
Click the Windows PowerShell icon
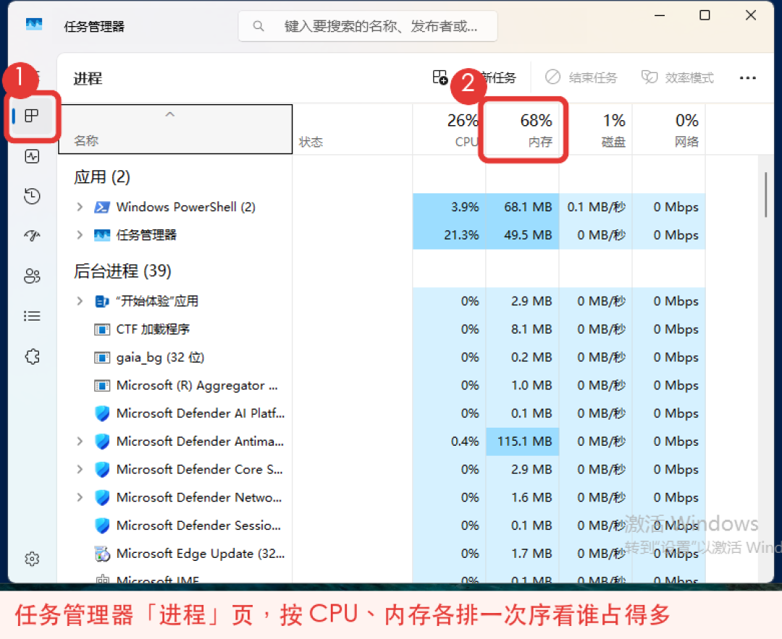(x=102, y=207)
